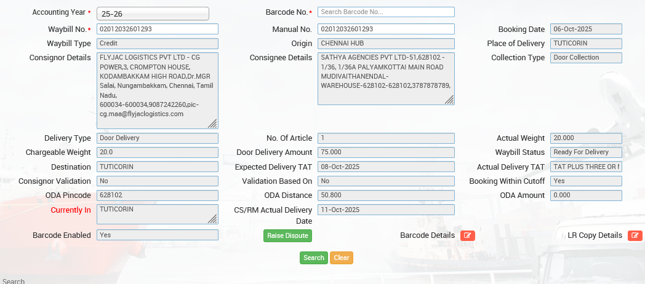Click the CS/RM Actual Delivery Date field
This screenshot has height=284, width=645.
point(386,210)
